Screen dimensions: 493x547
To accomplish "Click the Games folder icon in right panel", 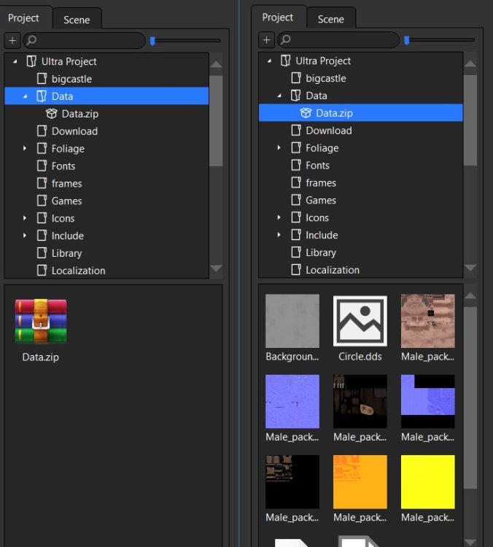I will point(296,201).
